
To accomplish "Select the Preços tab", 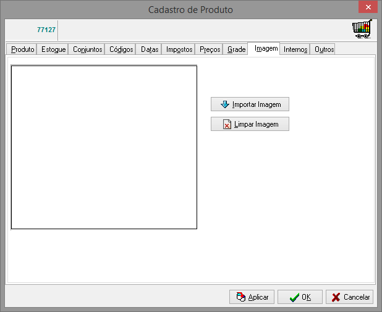I will pyautogui.click(x=210, y=49).
